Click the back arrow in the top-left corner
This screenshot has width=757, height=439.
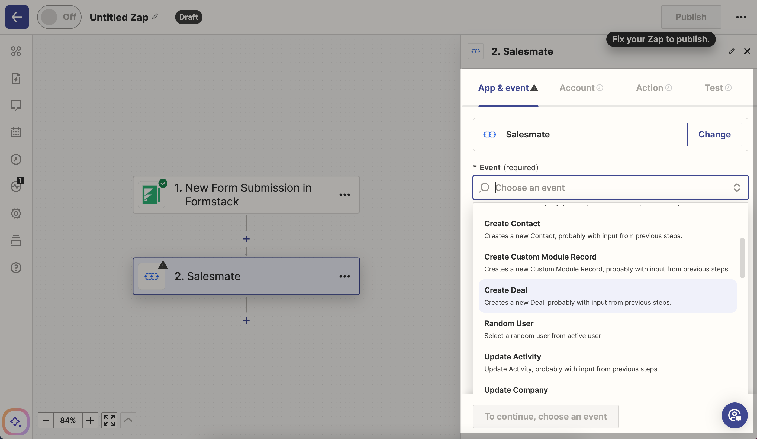coord(17,17)
